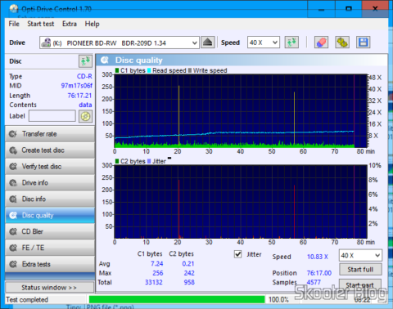Close the Opti Drive Control window

375,9
